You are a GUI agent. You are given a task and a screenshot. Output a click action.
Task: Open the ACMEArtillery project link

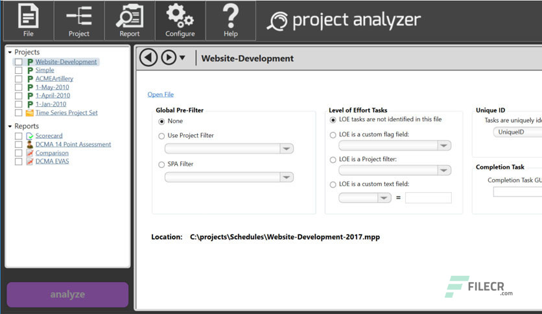[54, 79]
